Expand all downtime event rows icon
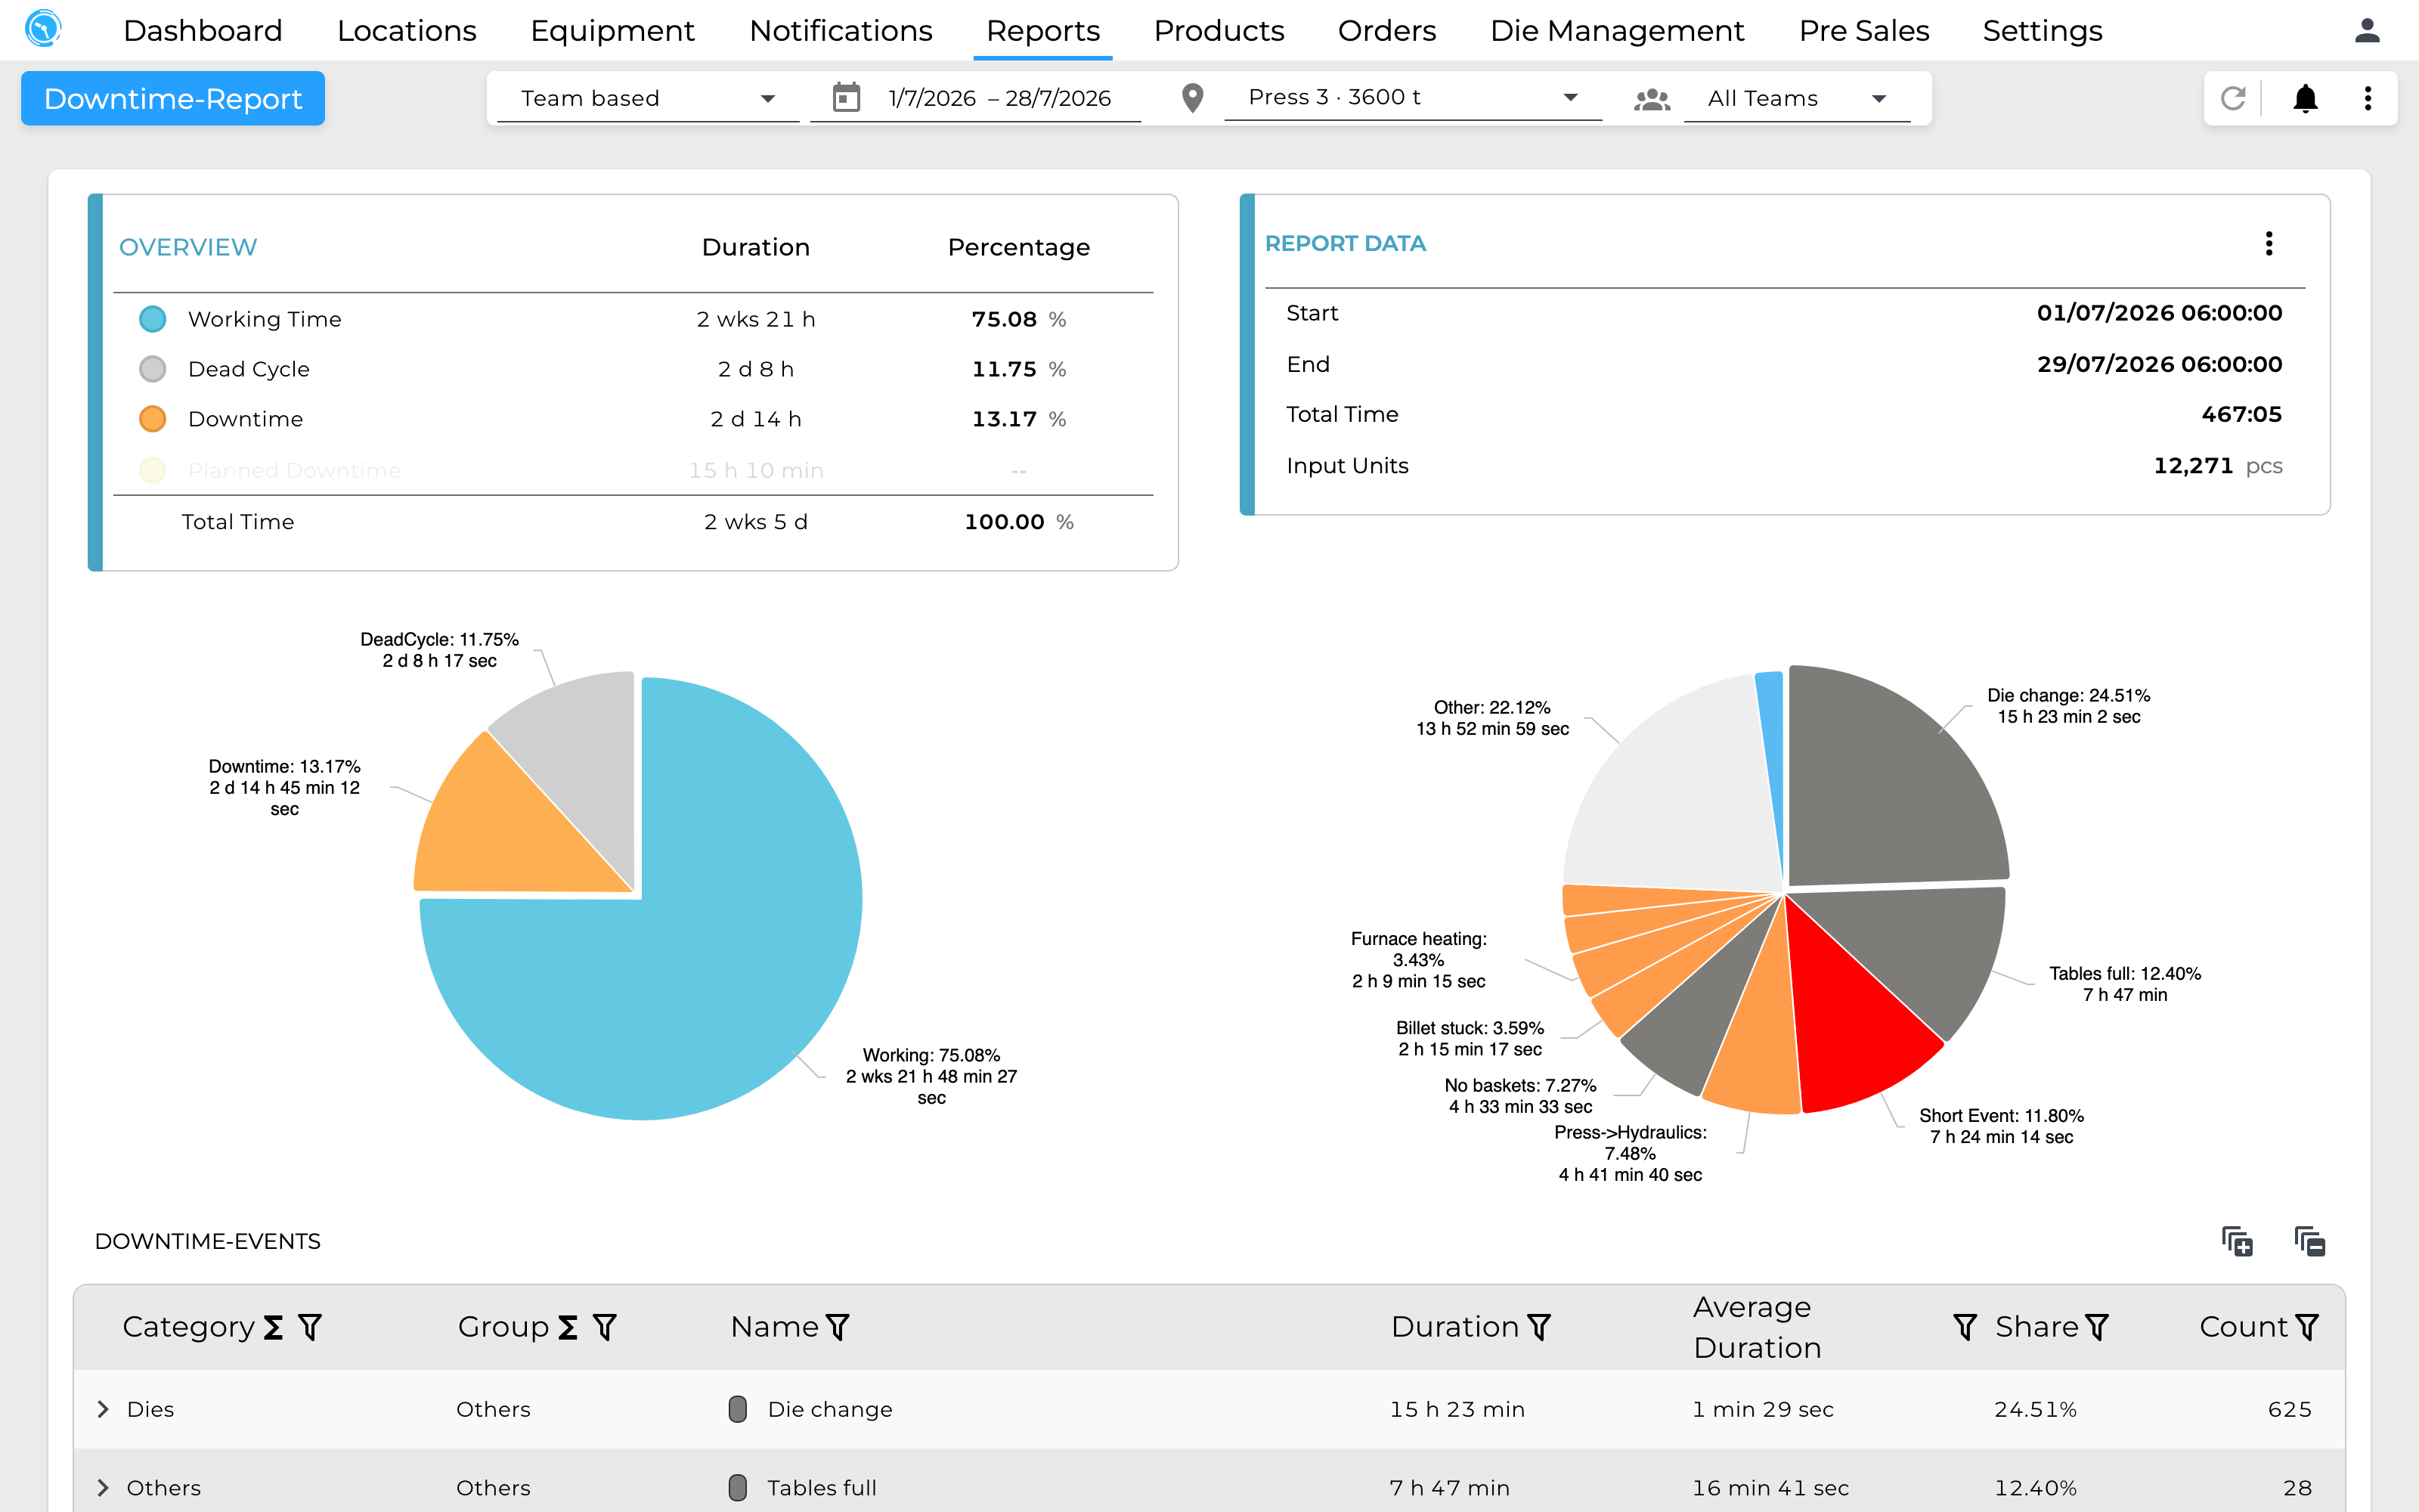The width and height of the screenshot is (2419, 1512). pyautogui.click(x=2237, y=1241)
